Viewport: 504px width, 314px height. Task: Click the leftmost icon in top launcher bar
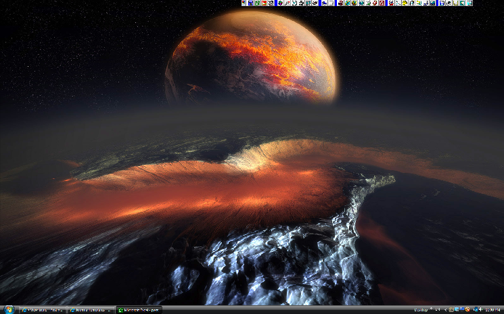click(x=244, y=3)
